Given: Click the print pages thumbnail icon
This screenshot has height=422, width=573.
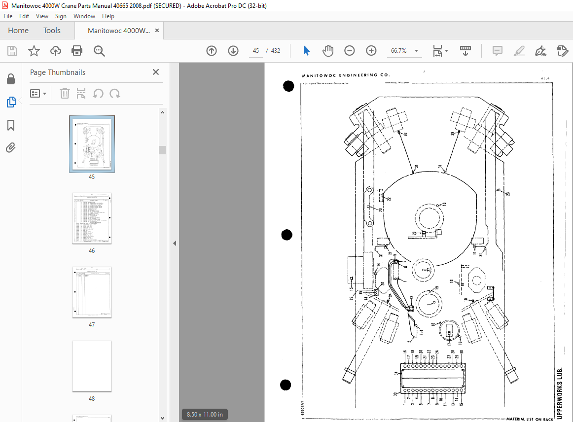Looking at the screenshot, I should pyautogui.click(x=81, y=94).
